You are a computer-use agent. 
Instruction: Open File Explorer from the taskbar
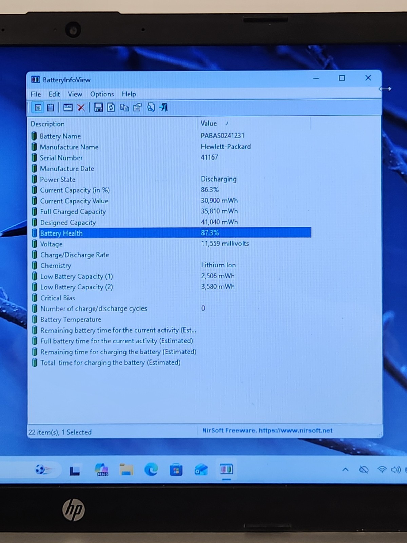[x=127, y=470]
